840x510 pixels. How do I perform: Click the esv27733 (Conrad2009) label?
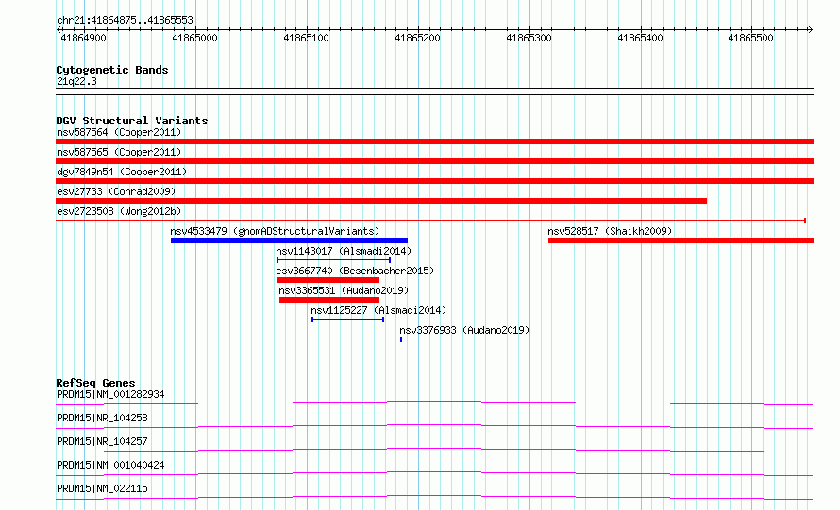coord(116,191)
